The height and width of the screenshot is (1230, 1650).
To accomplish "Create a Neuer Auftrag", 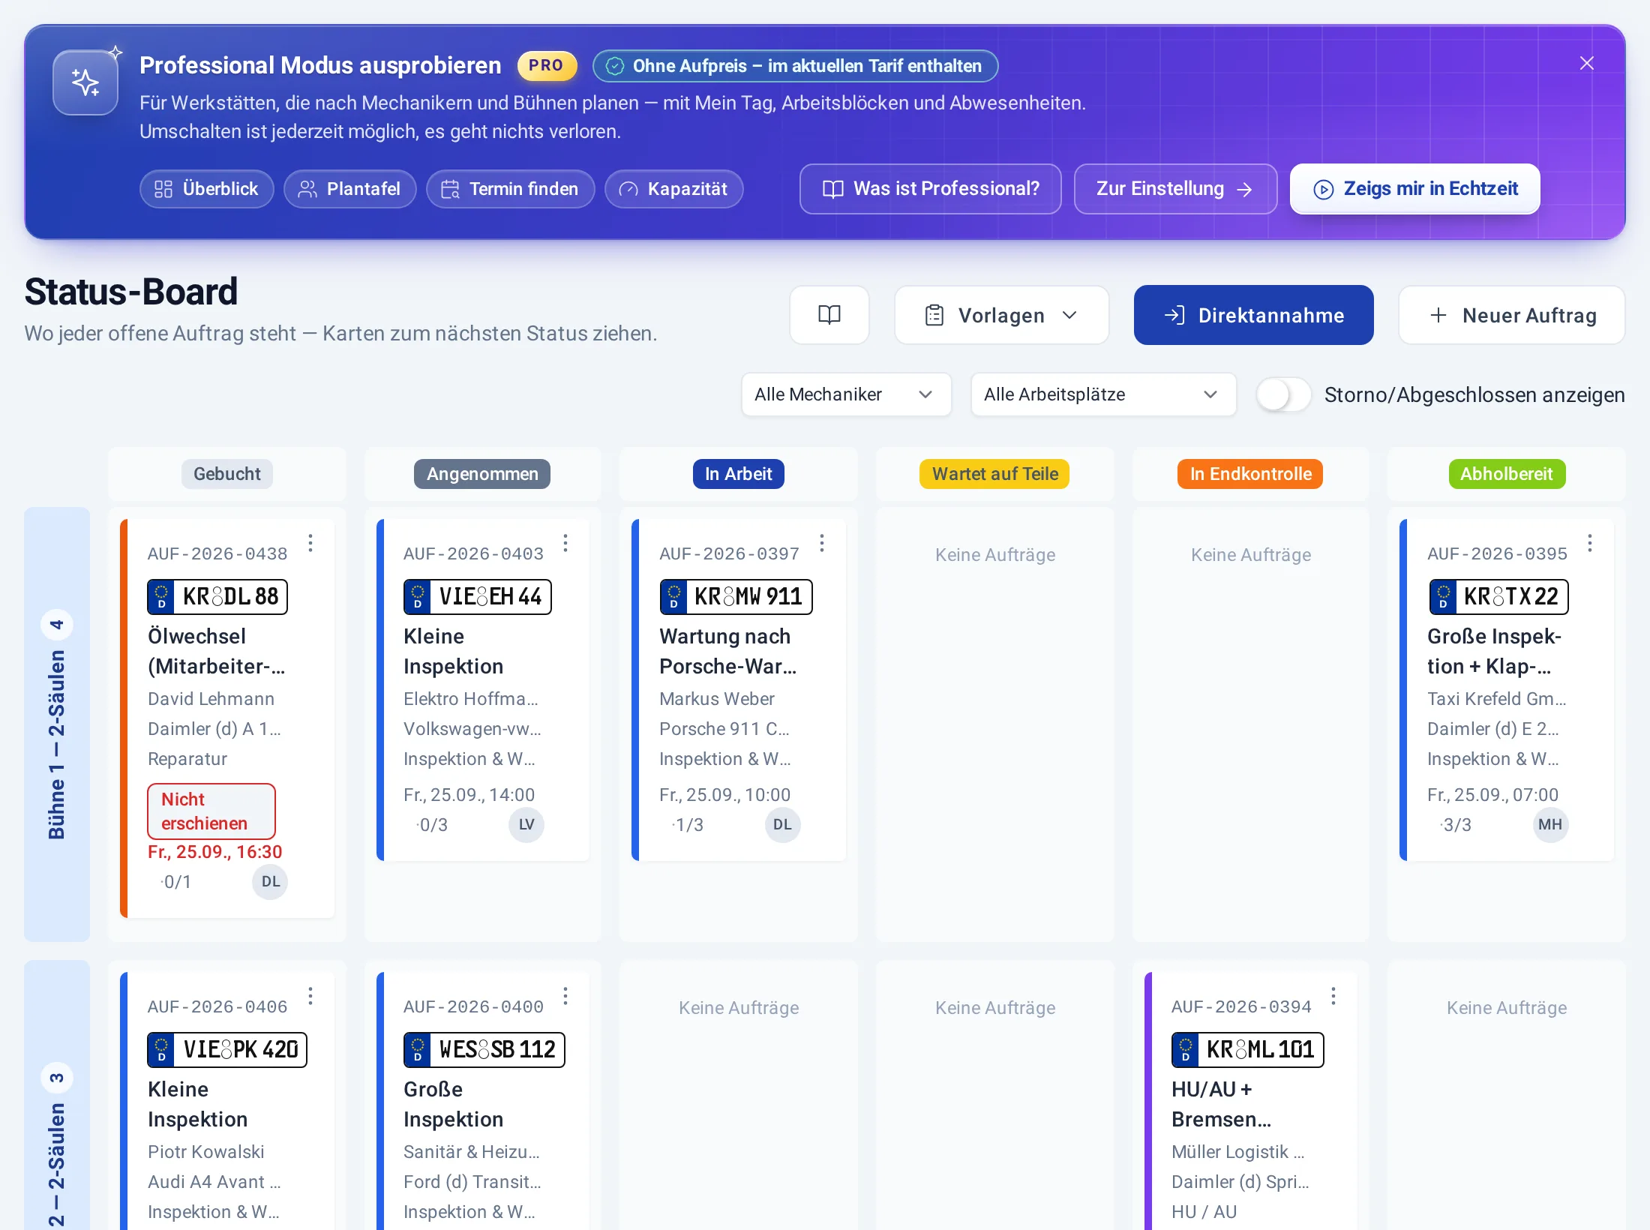I will (x=1511, y=315).
